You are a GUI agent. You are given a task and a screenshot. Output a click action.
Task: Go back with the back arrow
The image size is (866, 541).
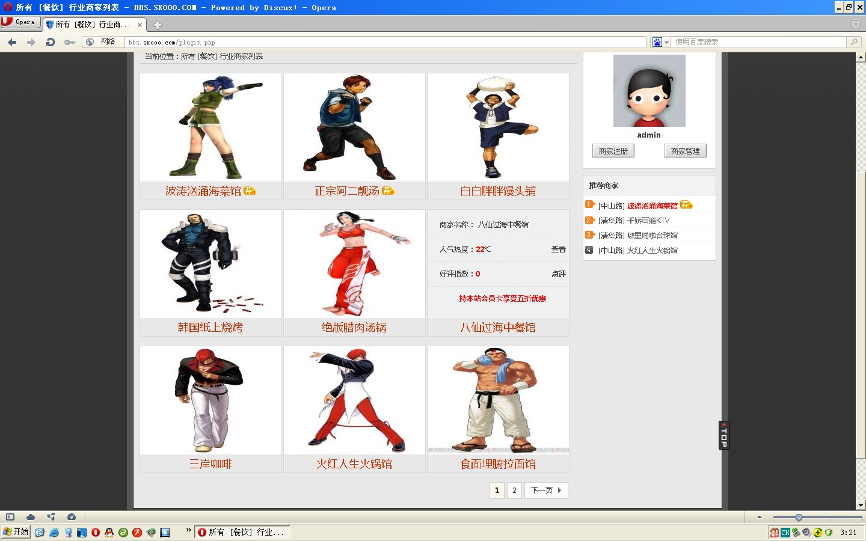12,42
